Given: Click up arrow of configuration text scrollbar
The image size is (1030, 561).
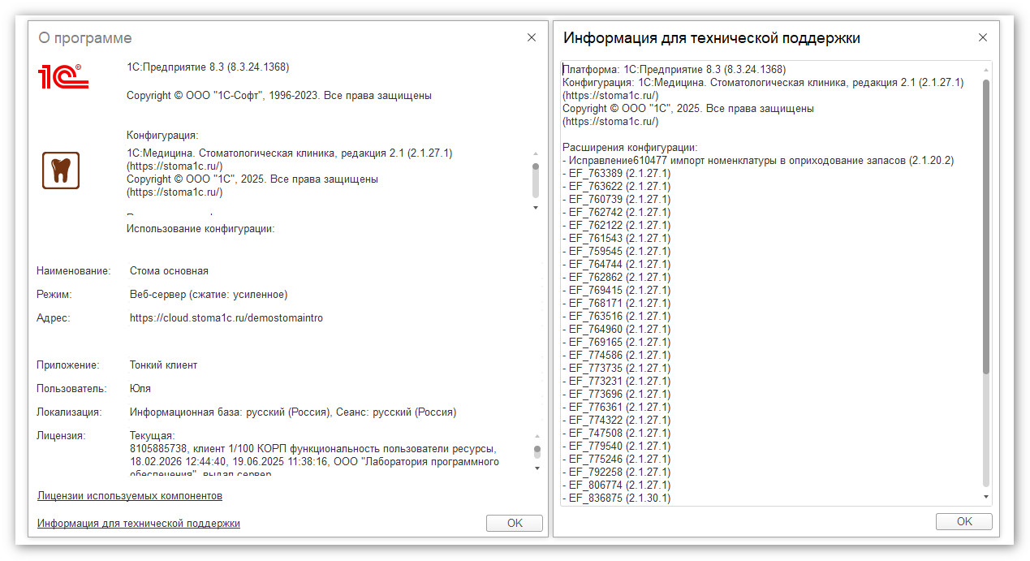Looking at the screenshot, I should [x=536, y=153].
